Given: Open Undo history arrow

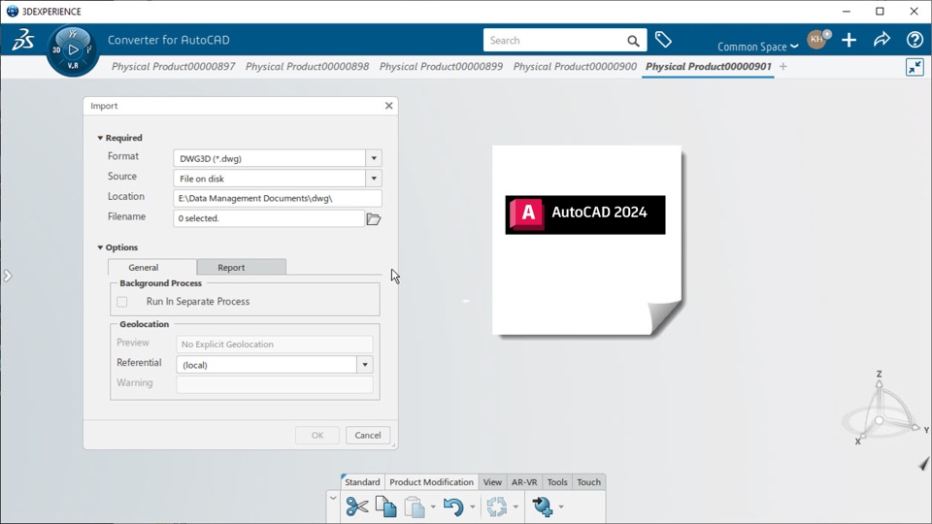Looking at the screenshot, I should click(472, 507).
